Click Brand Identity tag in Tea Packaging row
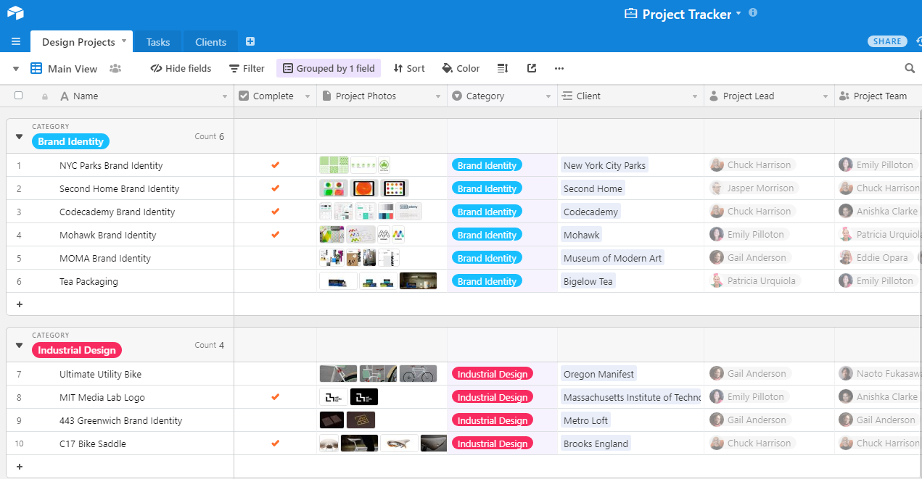Screen dimensions: 922x479 pyautogui.click(x=487, y=281)
